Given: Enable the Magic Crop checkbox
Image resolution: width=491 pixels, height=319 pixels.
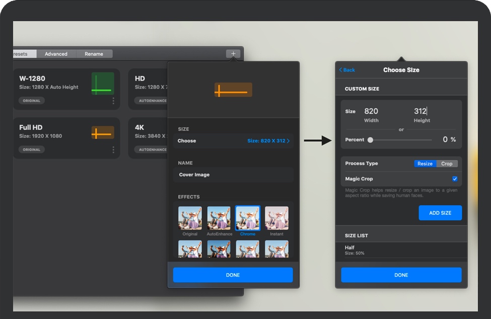Looking at the screenshot, I should [455, 179].
